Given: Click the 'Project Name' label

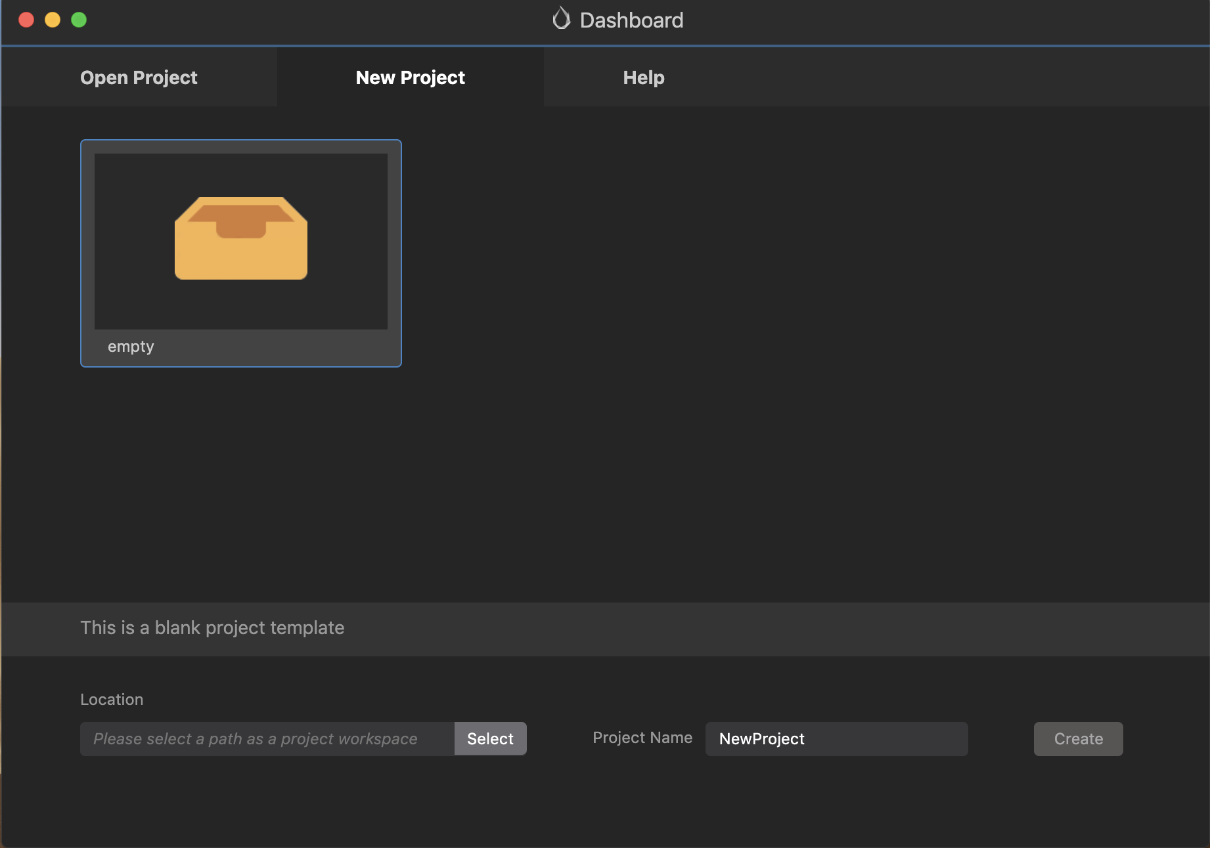Looking at the screenshot, I should (x=642, y=738).
